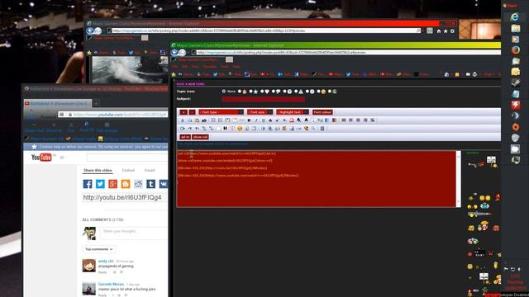Share video via the Blogger icon
This screenshot has height=297, width=529.
tap(126, 184)
